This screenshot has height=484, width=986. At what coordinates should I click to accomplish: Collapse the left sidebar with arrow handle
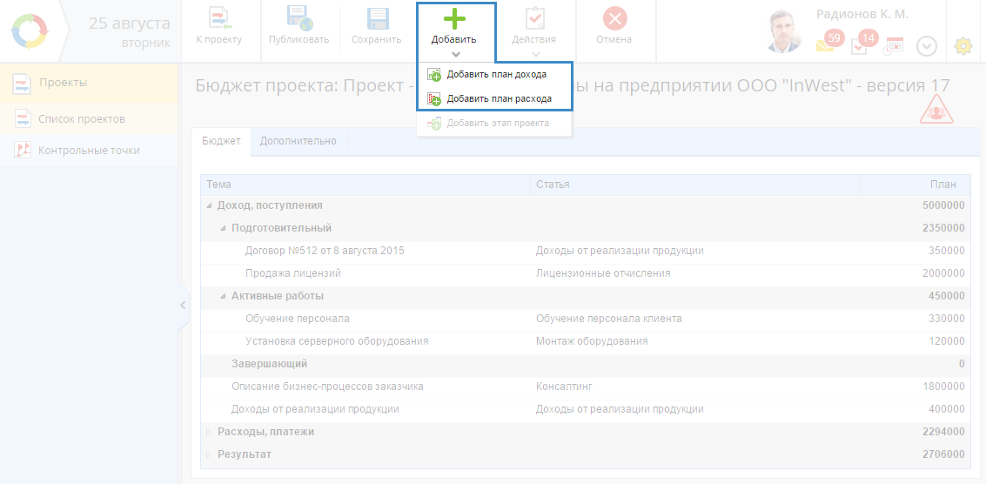tap(183, 305)
